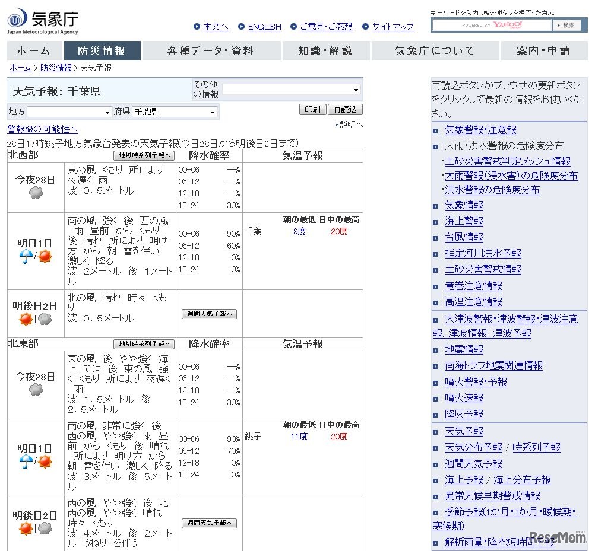The width and height of the screenshot is (595, 551).
Task: Switch to the 防災情報 tab
Action: 102,50
